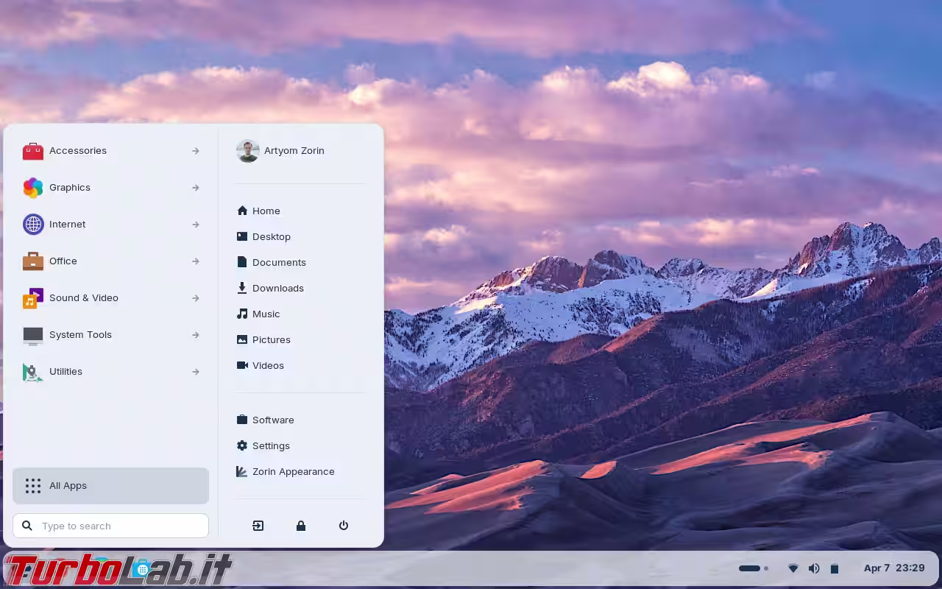This screenshot has height=589, width=942.
Task: Click the battery icon in the tray
Action: coord(834,568)
